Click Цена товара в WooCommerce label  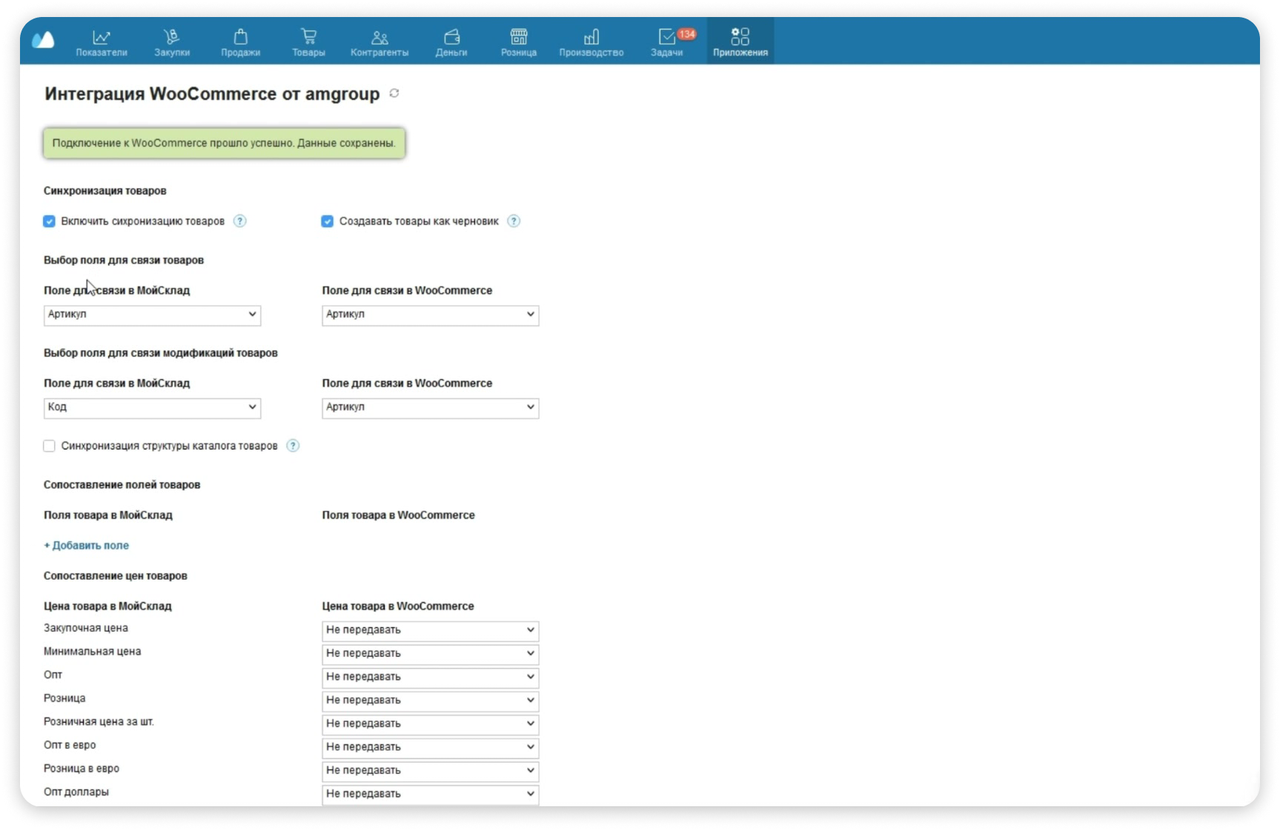pyautogui.click(x=398, y=606)
